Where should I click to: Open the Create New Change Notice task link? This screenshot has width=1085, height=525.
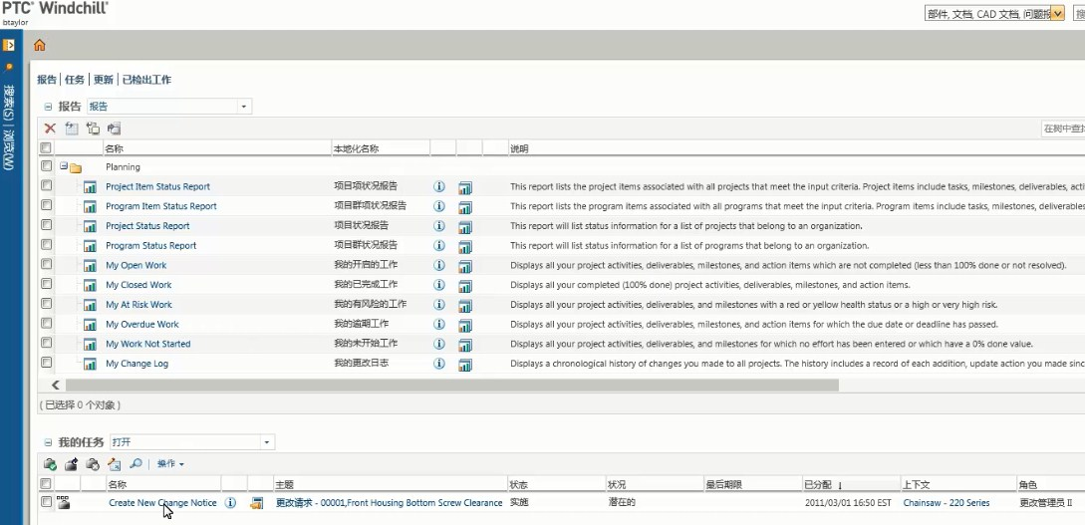pos(162,503)
